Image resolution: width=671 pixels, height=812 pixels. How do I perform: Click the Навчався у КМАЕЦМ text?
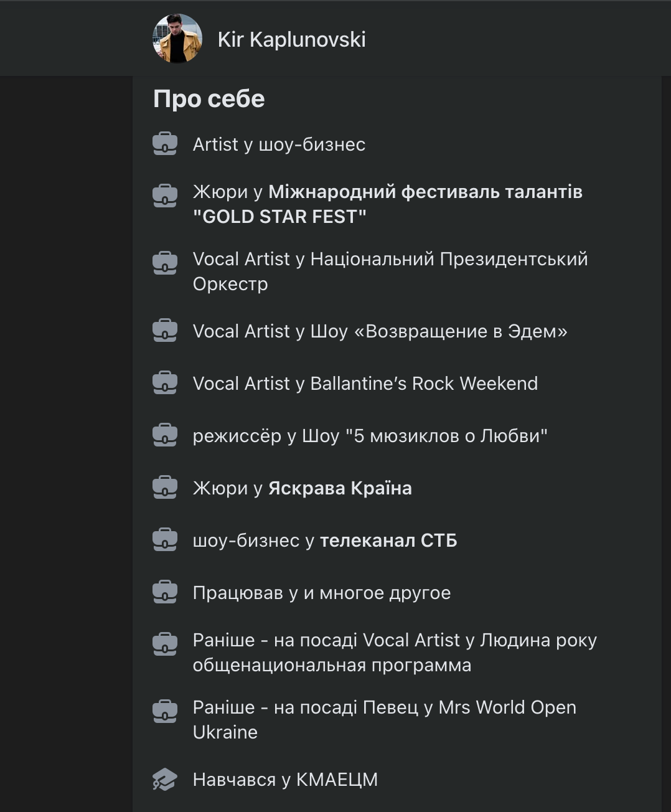click(x=285, y=780)
